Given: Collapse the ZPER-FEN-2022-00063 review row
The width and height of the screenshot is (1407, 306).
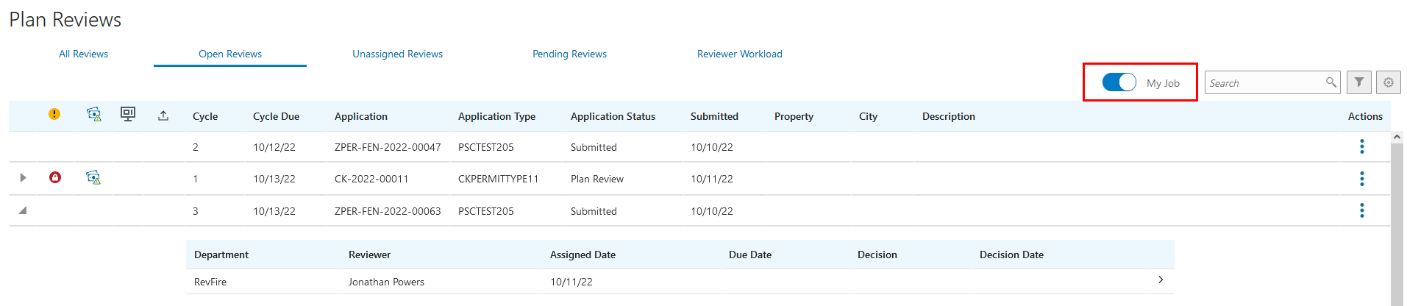Looking at the screenshot, I should pyautogui.click(x=23, y=210).
